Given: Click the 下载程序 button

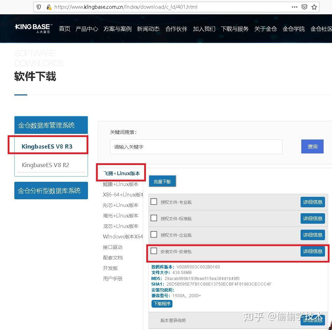Looking at the screenshot, I should (x=162, y=304).
